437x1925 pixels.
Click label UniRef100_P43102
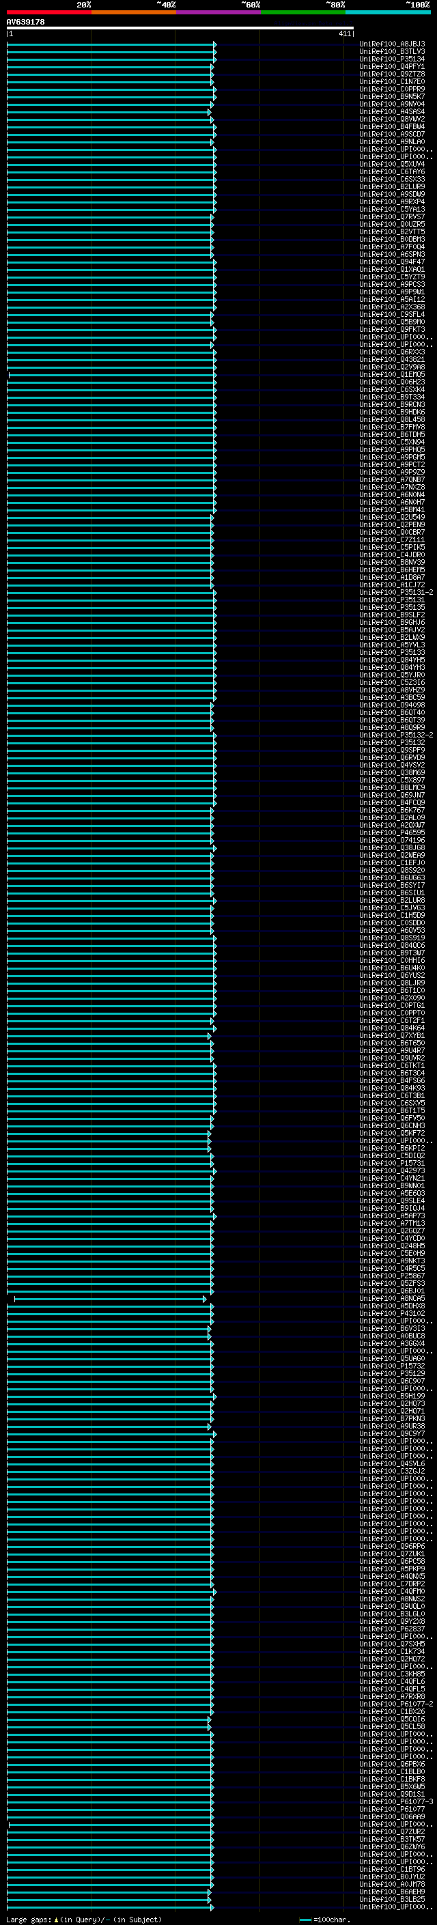coord(392,1314)
